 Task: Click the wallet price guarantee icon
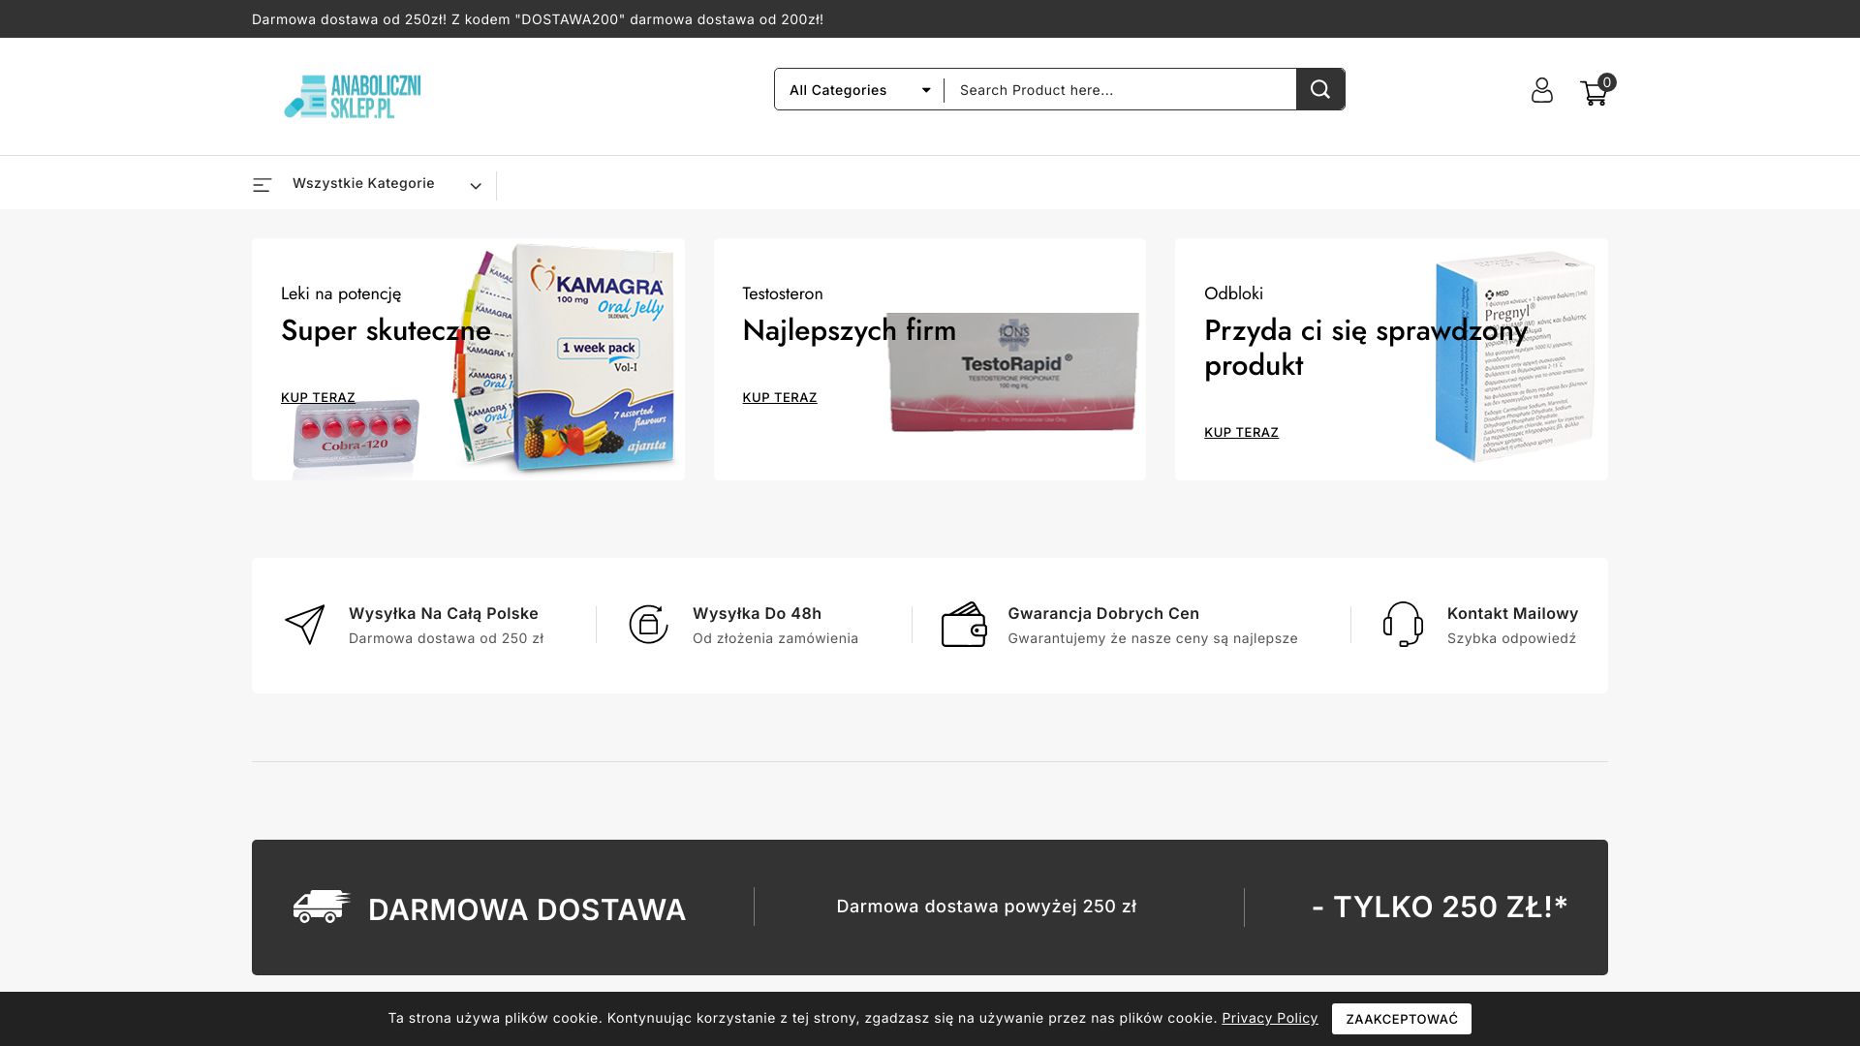point(964,625)
